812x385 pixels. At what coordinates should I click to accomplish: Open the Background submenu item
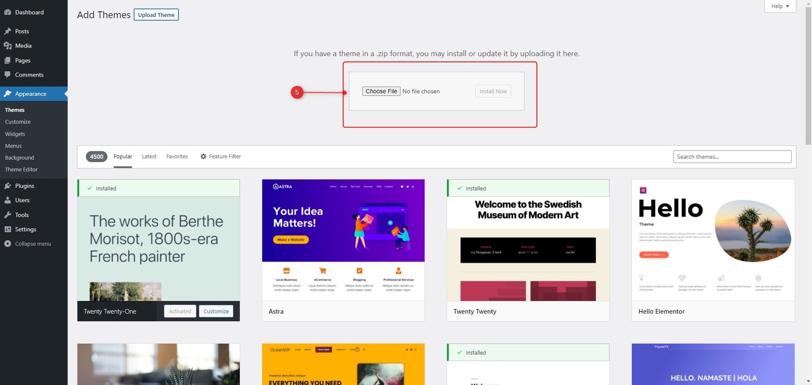click(x=20, y=158)
